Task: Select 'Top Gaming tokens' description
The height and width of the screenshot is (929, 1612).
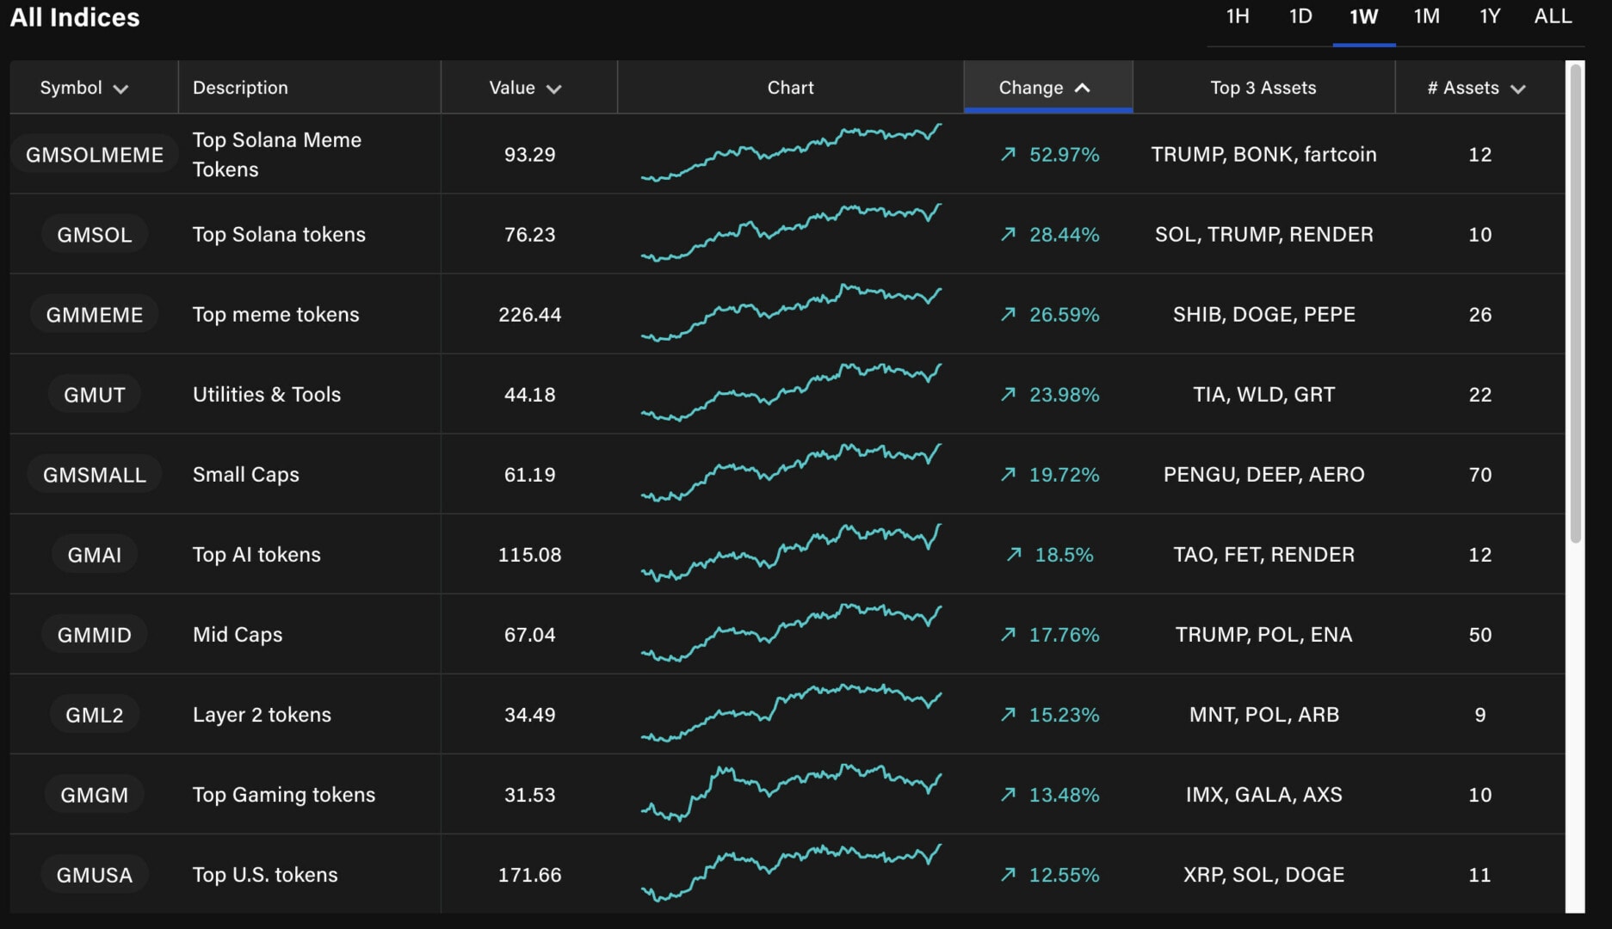Action: pyautogui.click(x=284, y=795)
